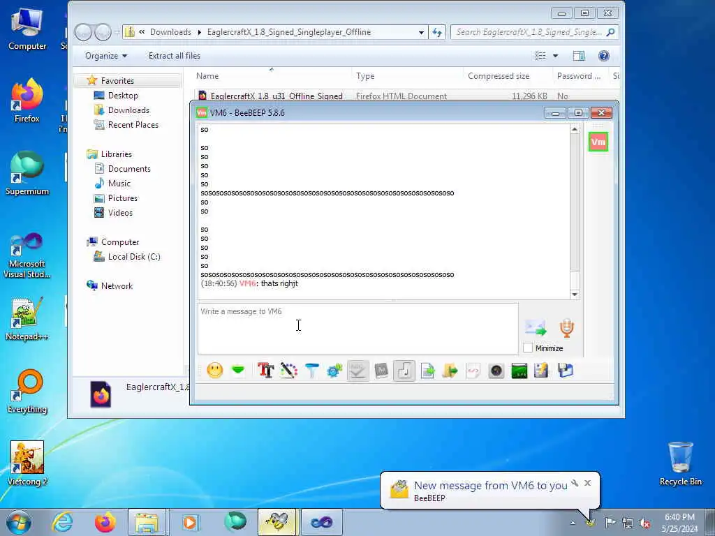
Task: Open Documents library in navigation pane
Action: tap(129, 169)
